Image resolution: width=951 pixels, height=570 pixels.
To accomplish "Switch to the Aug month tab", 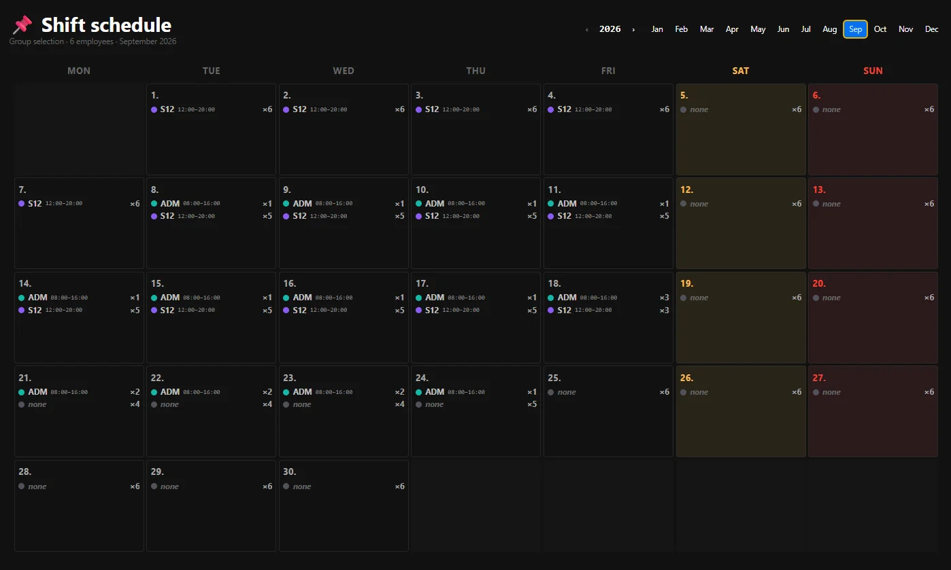I will pos(830,29).
